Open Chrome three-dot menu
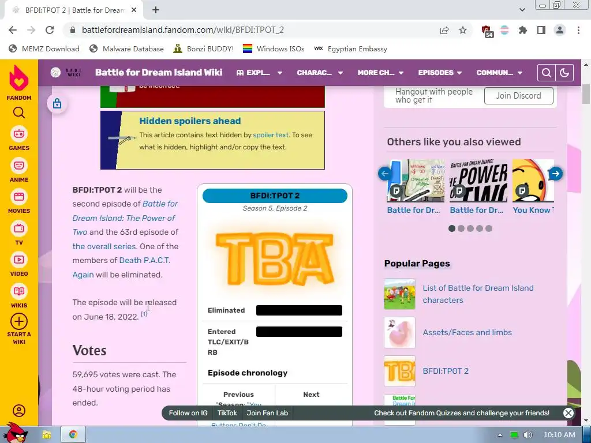591x443 pixels. (x=578, y=30)
